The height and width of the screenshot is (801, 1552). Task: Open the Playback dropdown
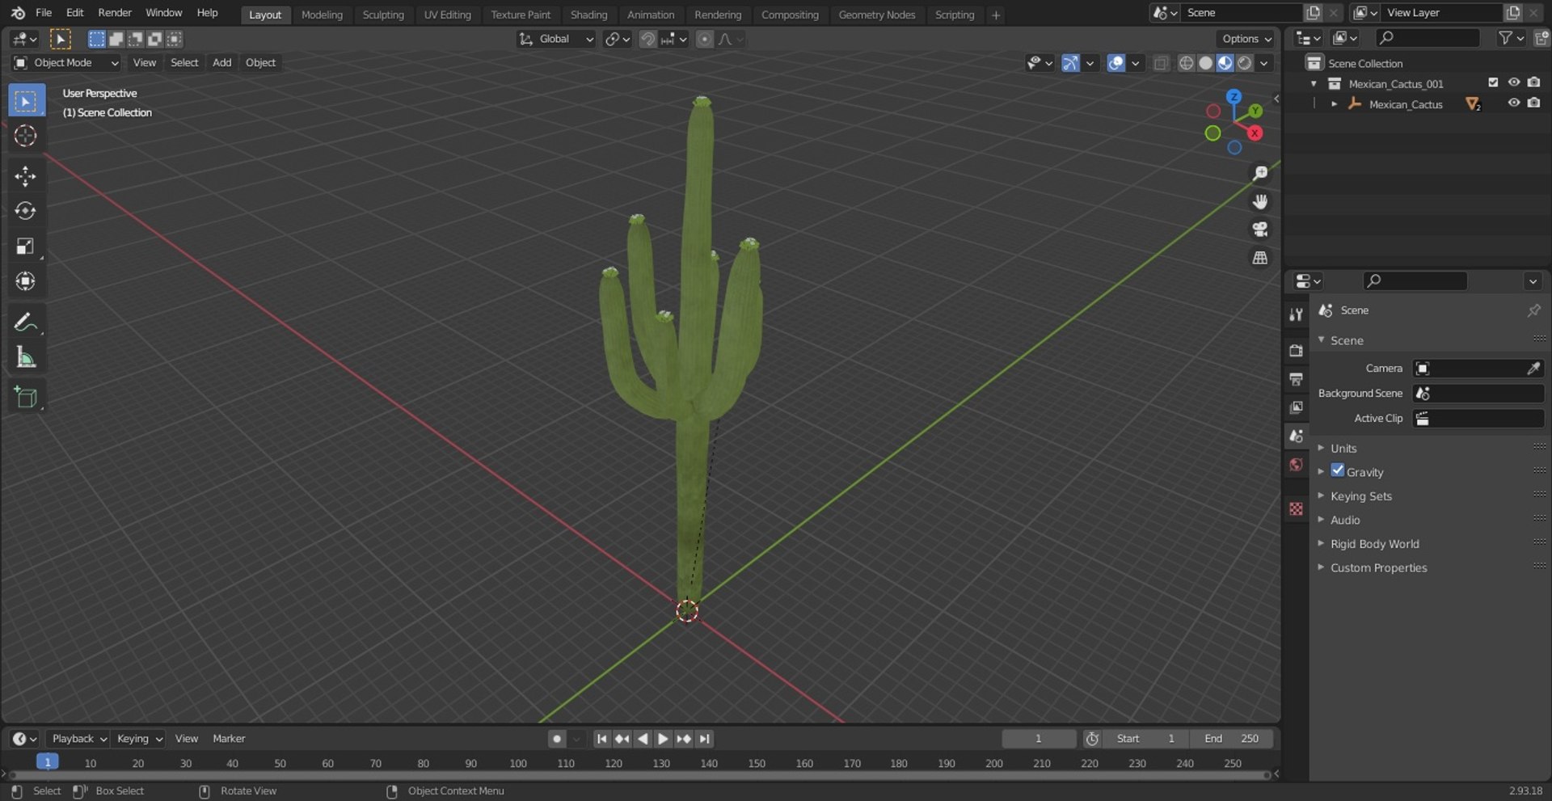[79, 739]
